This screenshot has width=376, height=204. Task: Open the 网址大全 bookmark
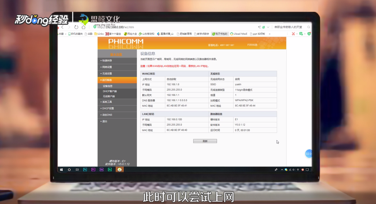click(x=130, y=34)
